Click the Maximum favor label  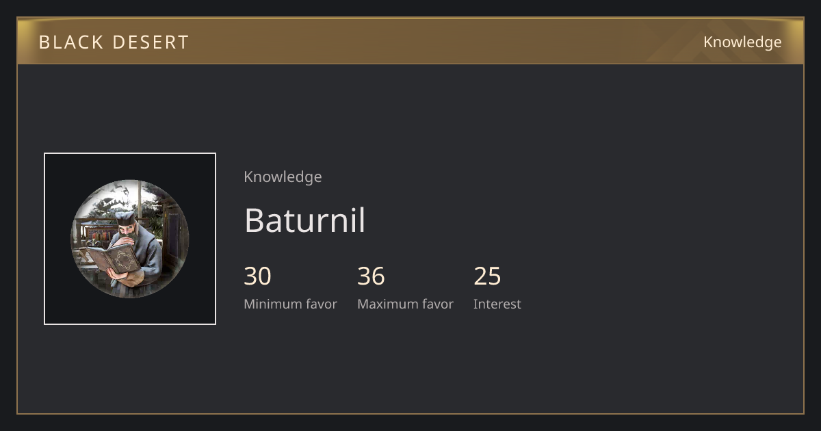[x=405, y=304]
